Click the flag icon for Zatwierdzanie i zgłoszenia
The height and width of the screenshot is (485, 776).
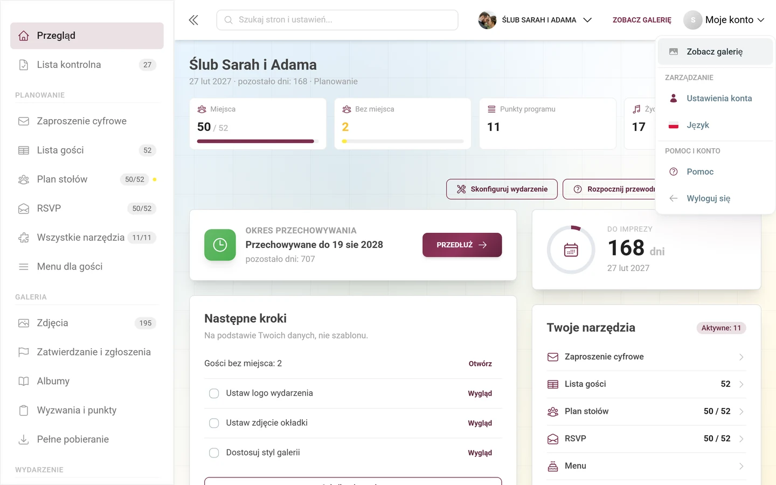coord(24,352)
